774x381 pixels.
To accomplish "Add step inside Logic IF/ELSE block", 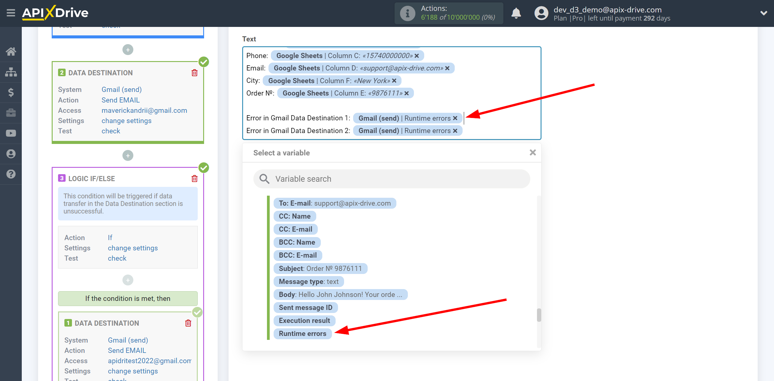I will coord(128,280).
